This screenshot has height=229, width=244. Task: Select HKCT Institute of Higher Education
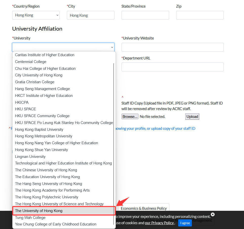pyautogui.click(x=63, y=96)
